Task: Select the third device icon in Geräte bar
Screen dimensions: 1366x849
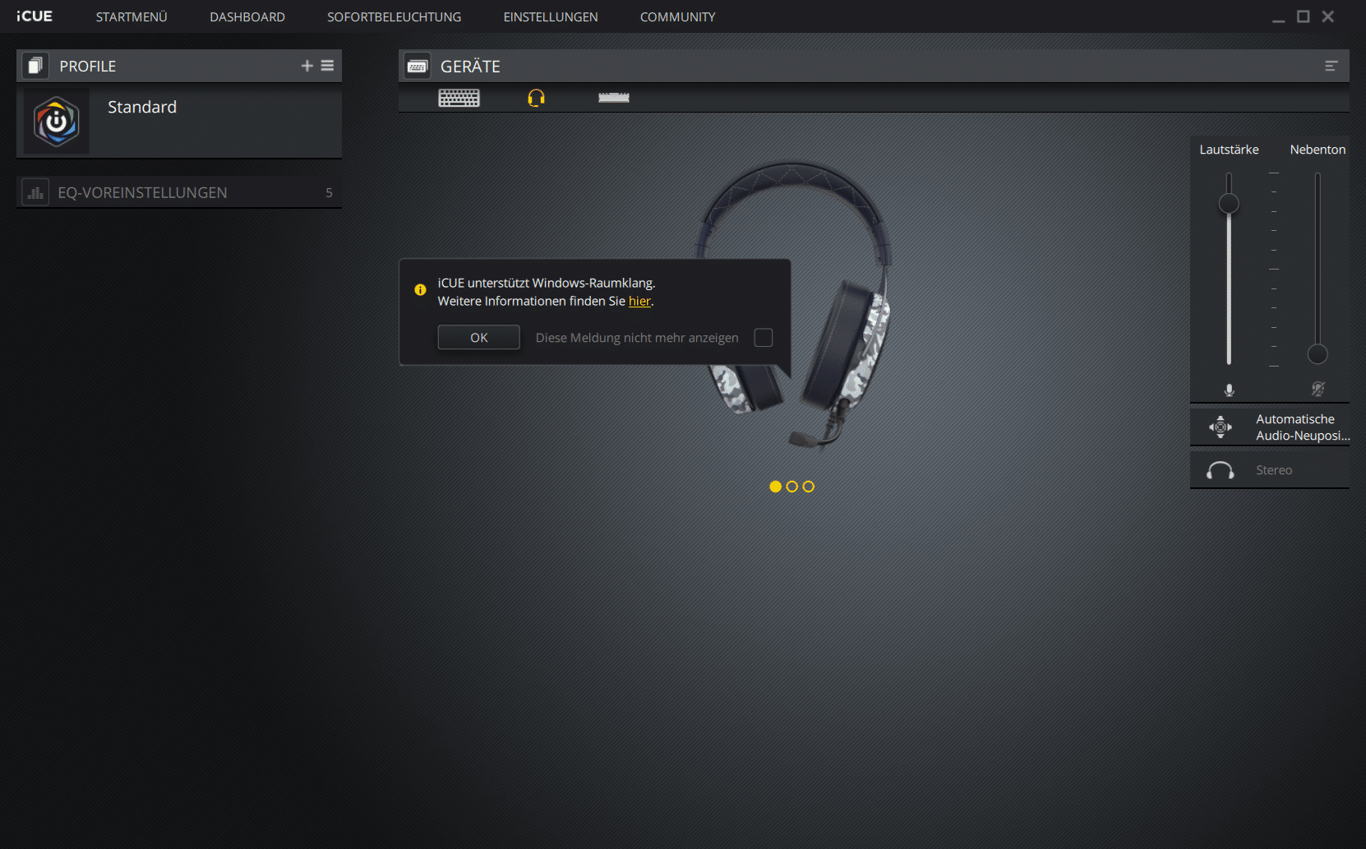Action: click(613, 99)
